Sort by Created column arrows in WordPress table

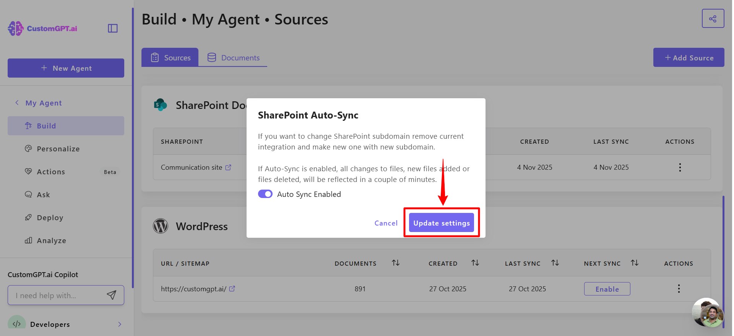click(475, 263)
